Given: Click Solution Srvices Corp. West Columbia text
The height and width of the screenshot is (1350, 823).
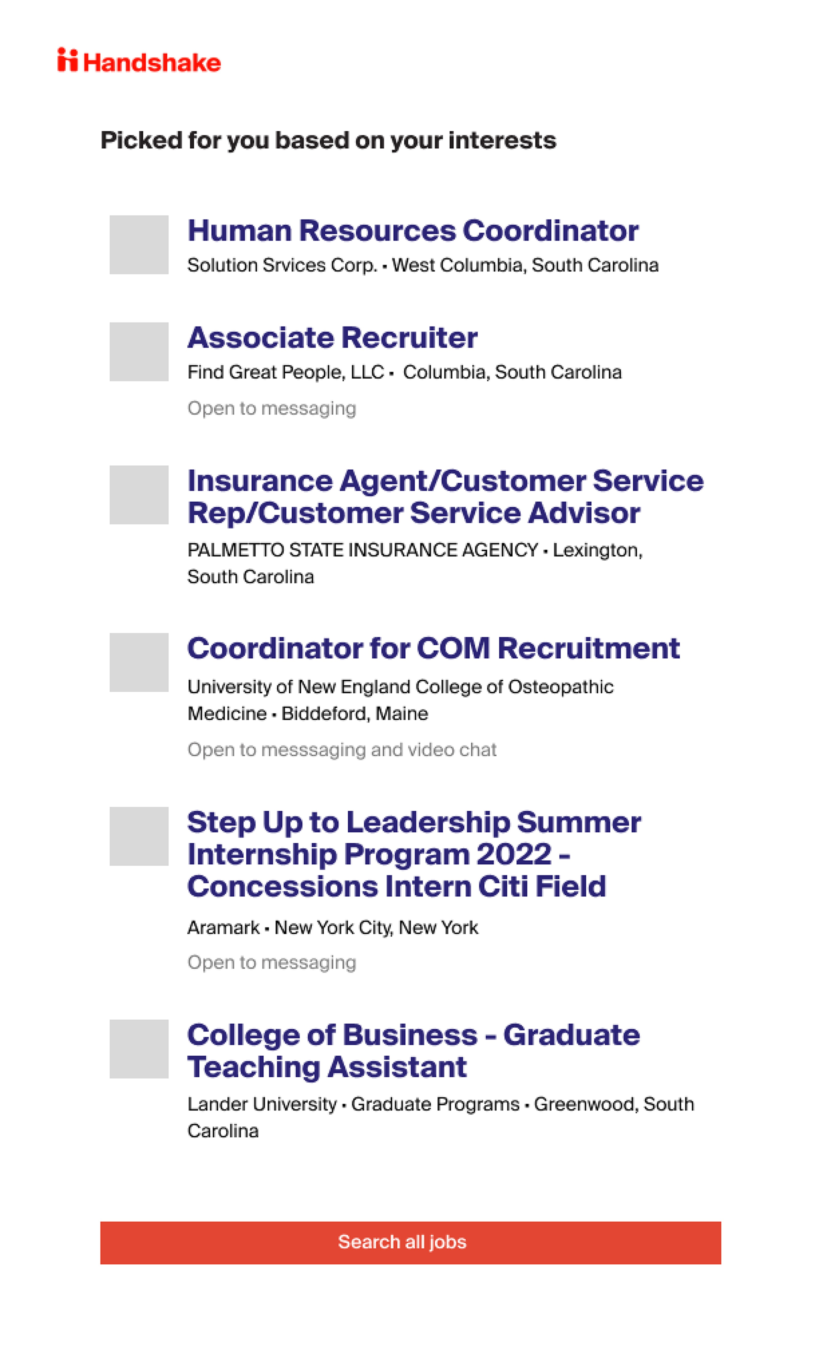Looking at the screenshot, I should [x=423, y=265].
